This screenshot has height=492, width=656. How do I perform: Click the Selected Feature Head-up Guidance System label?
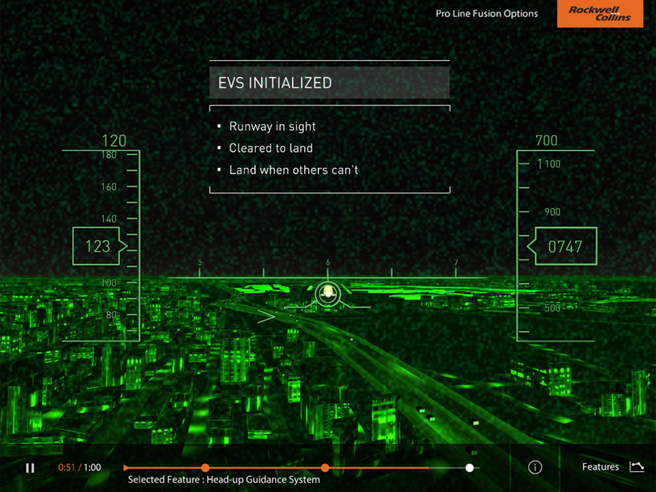coord(223,480)
